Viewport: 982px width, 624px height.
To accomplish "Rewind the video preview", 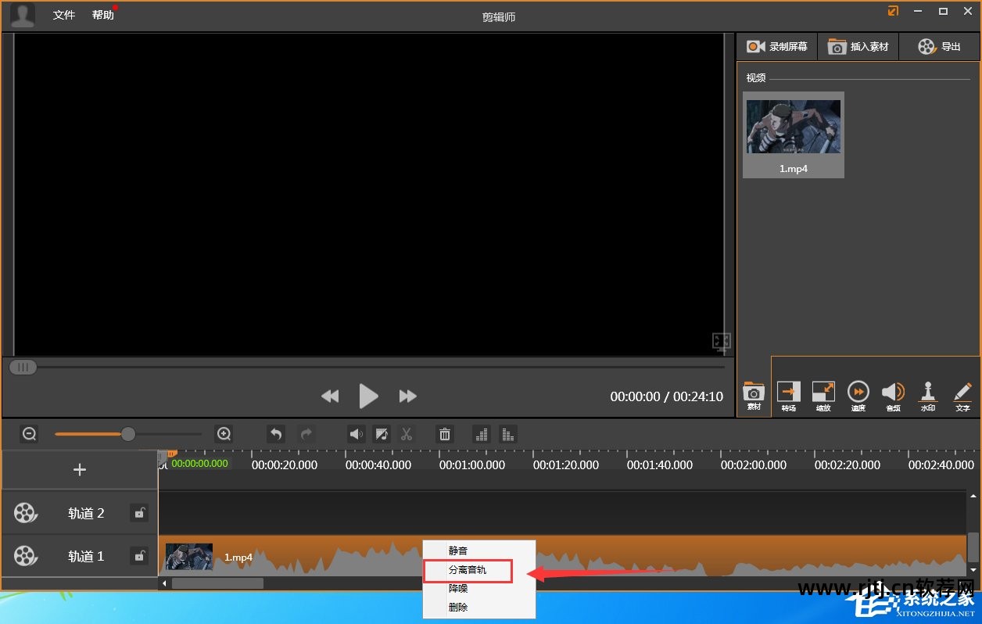I will (330, 396).
